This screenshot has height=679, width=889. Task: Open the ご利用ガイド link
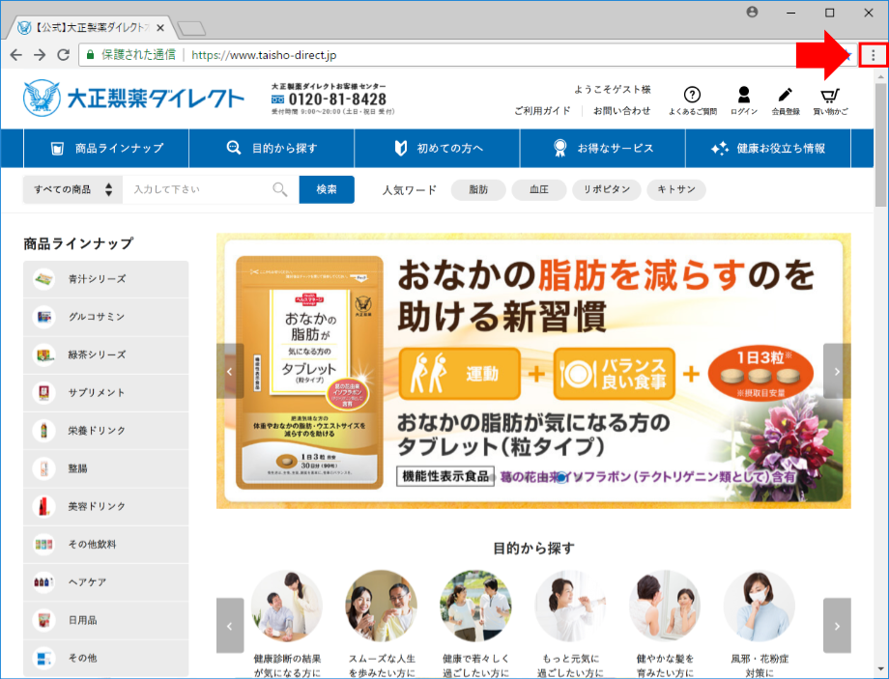pyautogui.click(x=542, y=110)
